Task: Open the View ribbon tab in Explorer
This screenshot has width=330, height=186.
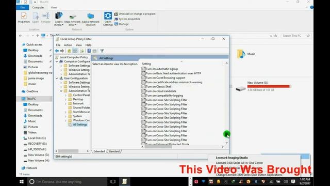Action: [x=54, y=7]
